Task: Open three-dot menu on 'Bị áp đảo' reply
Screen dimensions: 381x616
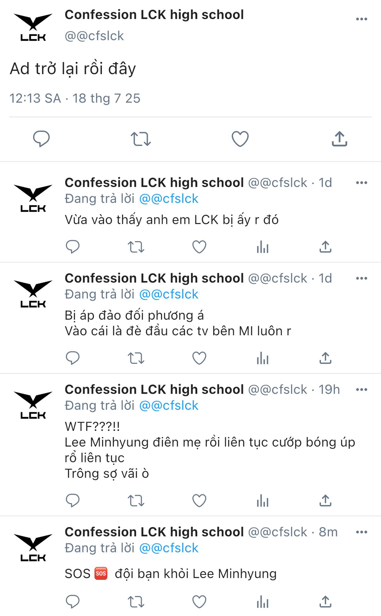Action: [361, 278]
